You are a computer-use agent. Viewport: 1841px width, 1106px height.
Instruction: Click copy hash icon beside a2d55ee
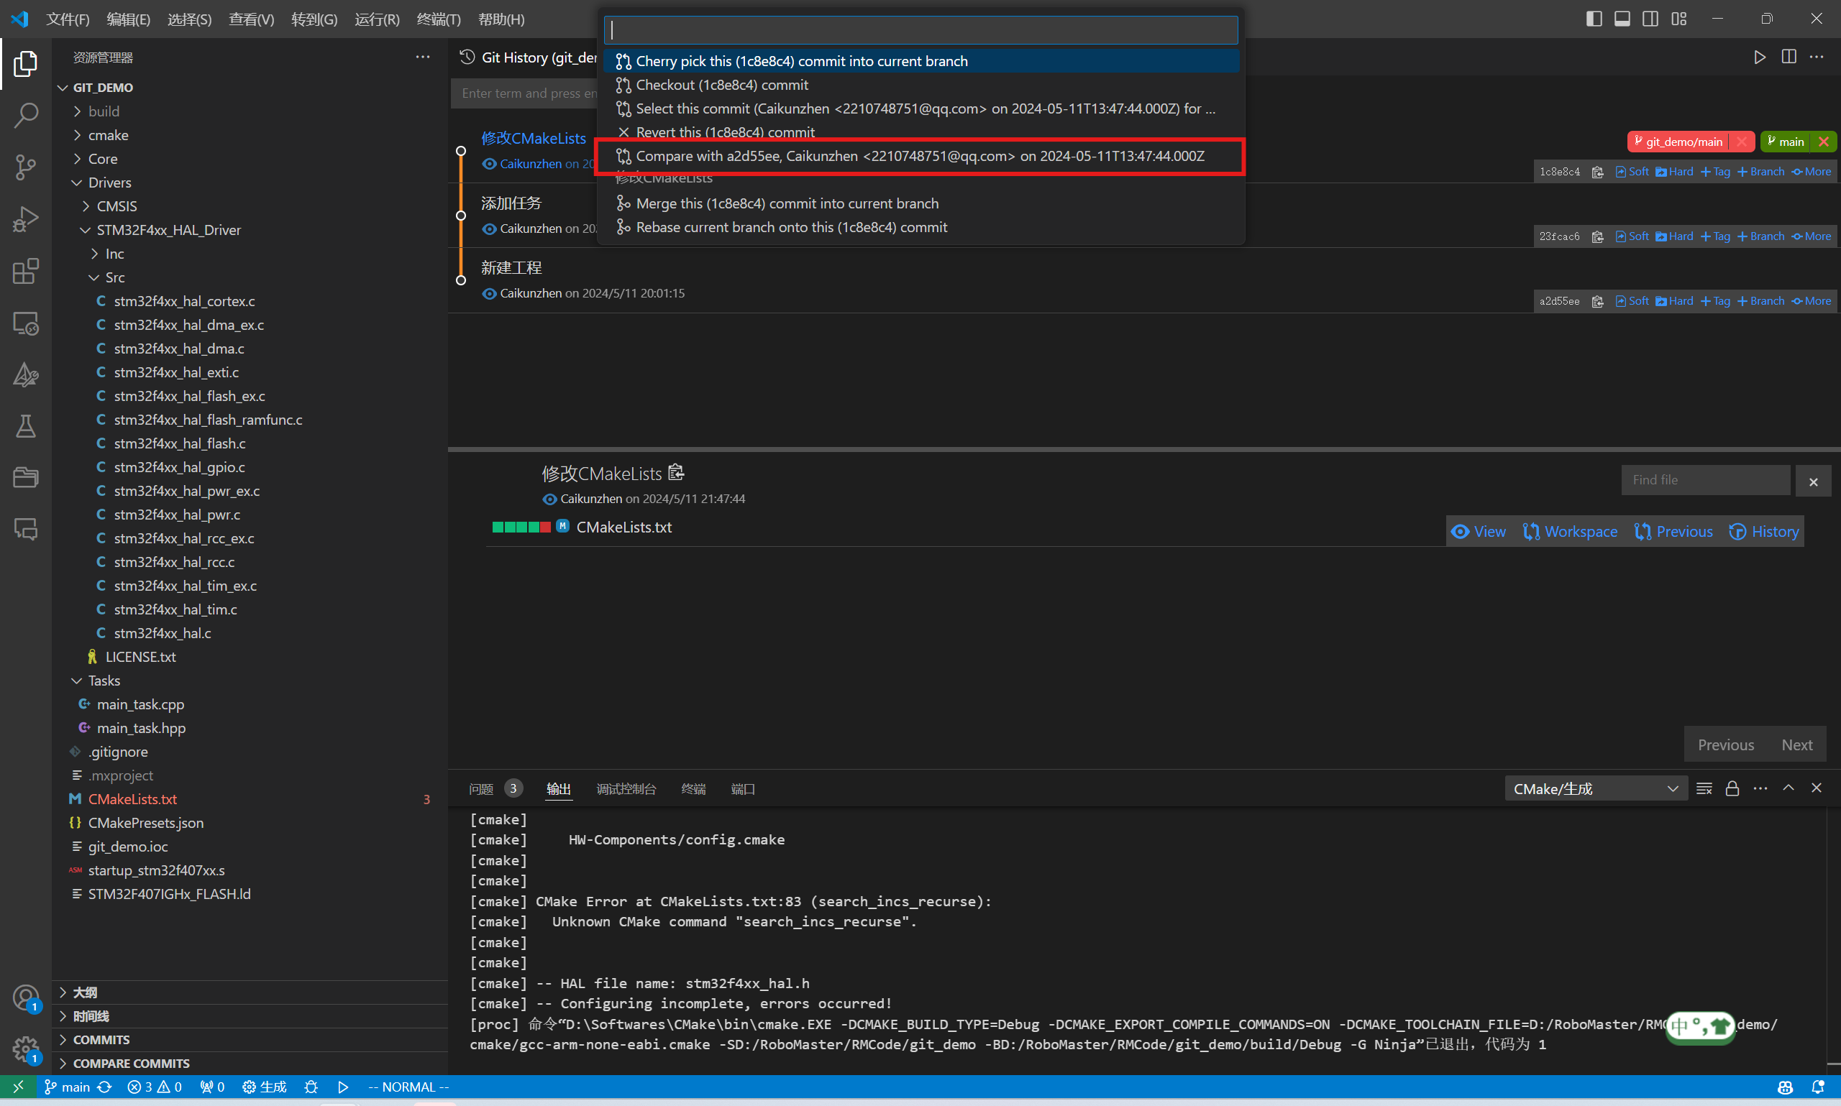(1597, 301)
